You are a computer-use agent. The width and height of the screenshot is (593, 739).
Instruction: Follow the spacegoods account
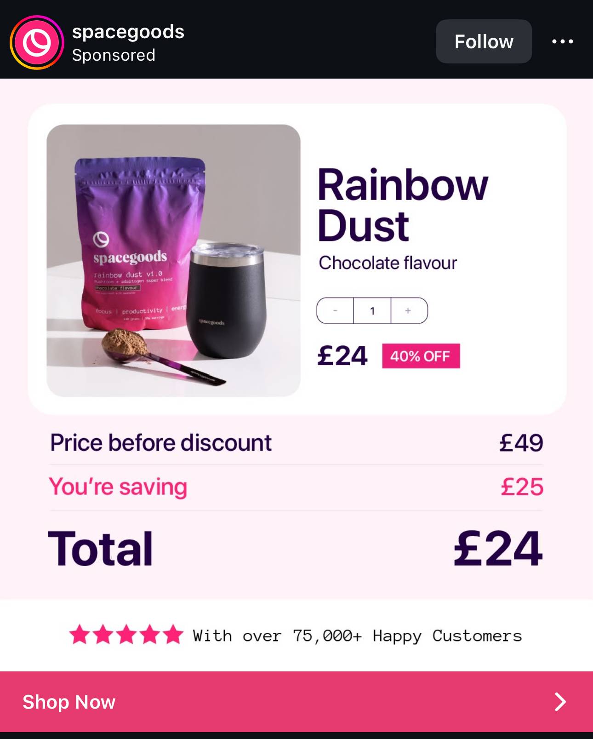[484, 41]
